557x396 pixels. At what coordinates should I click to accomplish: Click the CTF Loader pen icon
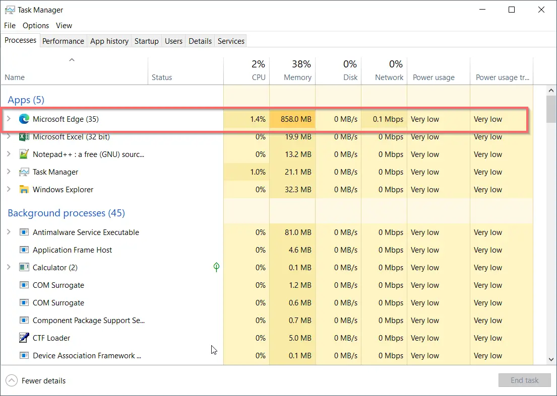point(24,338)
